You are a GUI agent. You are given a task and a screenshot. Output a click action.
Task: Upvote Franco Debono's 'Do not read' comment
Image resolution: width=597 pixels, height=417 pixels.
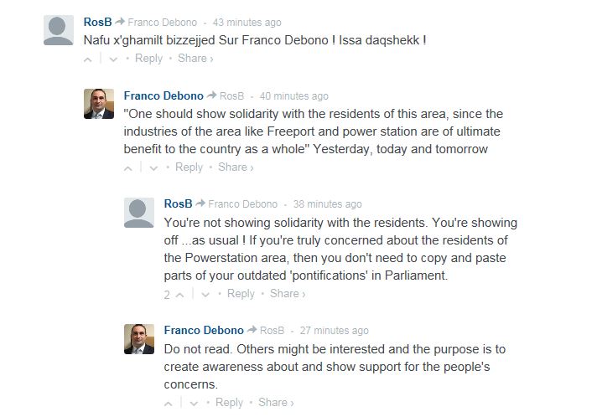coord(169,404)
